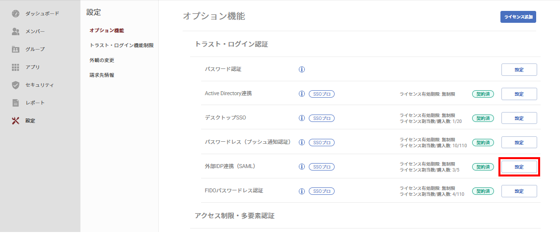Click info icon next to パスワード認証
Viewport: 560px width, 233px height.
tap(301, 69)
